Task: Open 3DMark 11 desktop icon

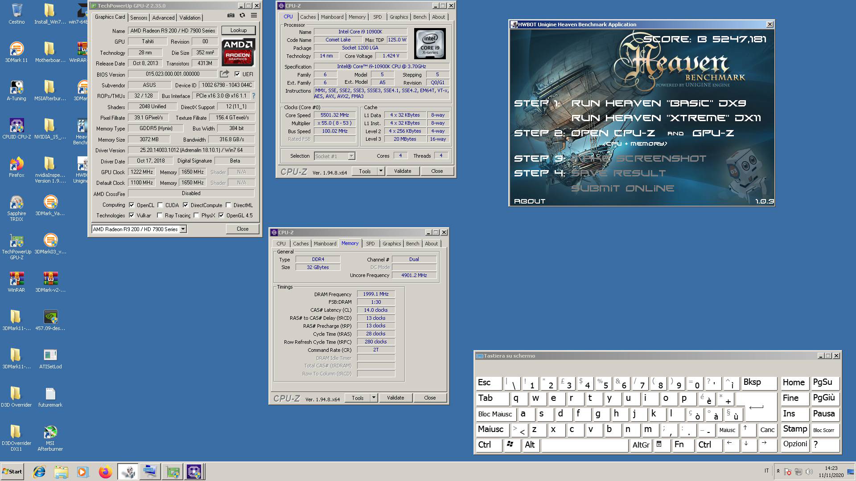Action: tap(16, 52)
